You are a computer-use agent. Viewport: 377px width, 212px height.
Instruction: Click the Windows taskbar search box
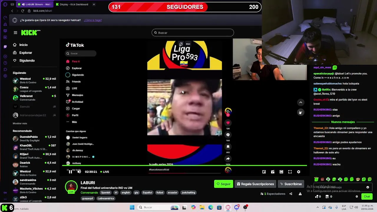[x=158, y=207]
